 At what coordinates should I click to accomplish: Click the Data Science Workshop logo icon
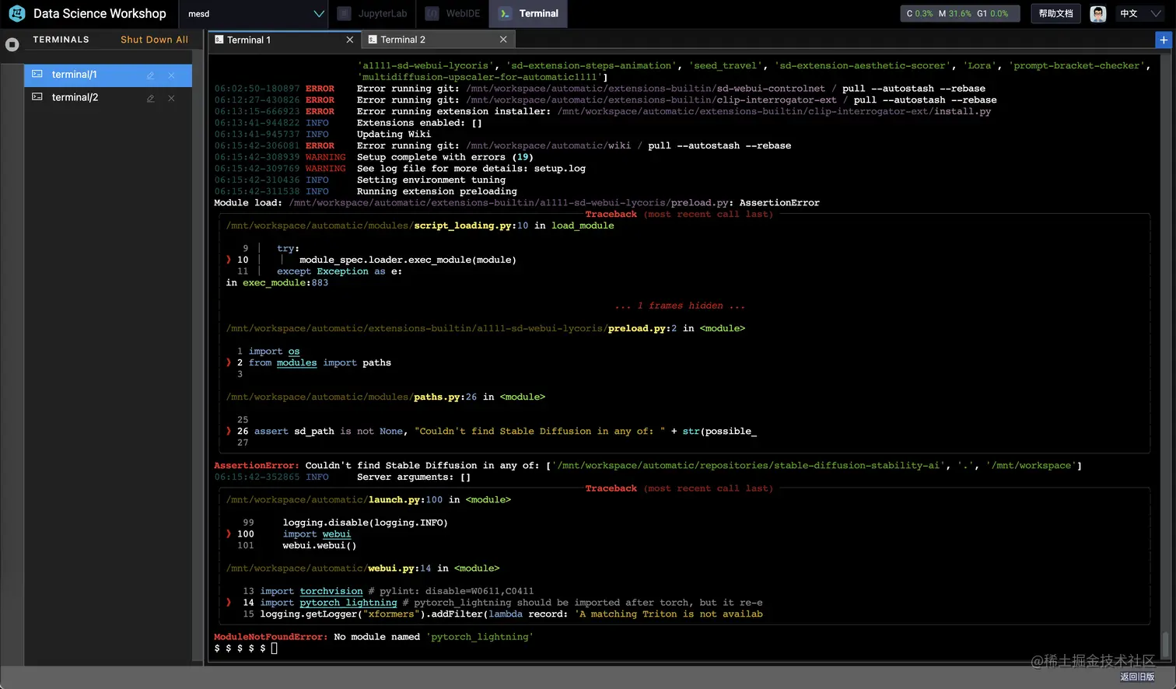coord(16,13)
